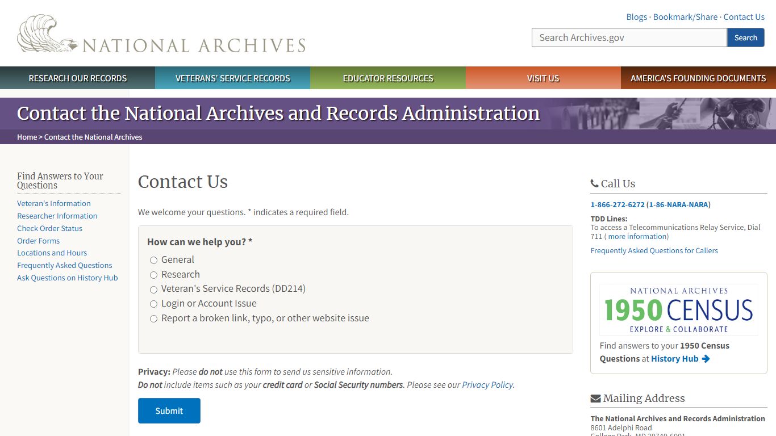Click National Archives wordmark text
Viewport: 776px width, 436px height.
pyautogui.click(x=194, y=45)
